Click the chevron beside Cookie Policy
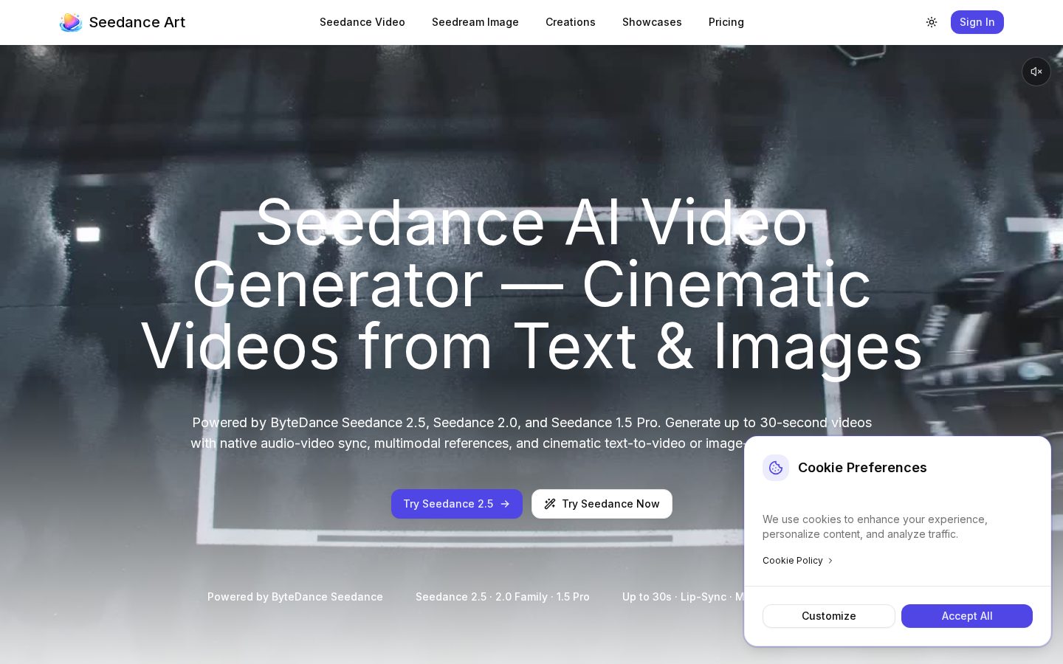The height and width of the screenshot is (664, 1063). point(830,561)
